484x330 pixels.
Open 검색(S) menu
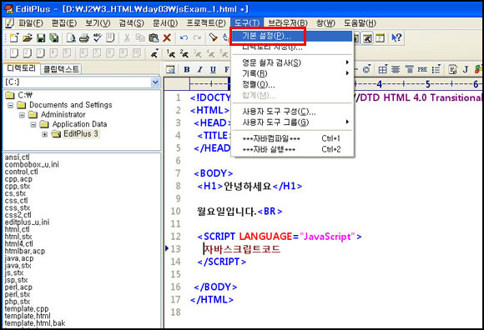131,23
